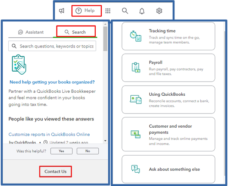This screenshot has height=186, width=228.
Task: Select Customer and vendor payments card
Action: click(x=168, y=134)
